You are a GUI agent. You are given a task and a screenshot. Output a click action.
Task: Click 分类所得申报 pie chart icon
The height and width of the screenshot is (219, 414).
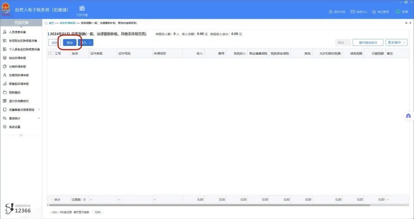pos(5,67)
